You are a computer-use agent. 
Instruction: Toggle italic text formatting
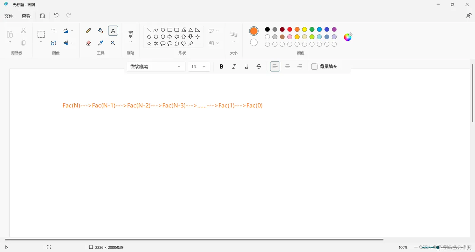click(234, 66)
